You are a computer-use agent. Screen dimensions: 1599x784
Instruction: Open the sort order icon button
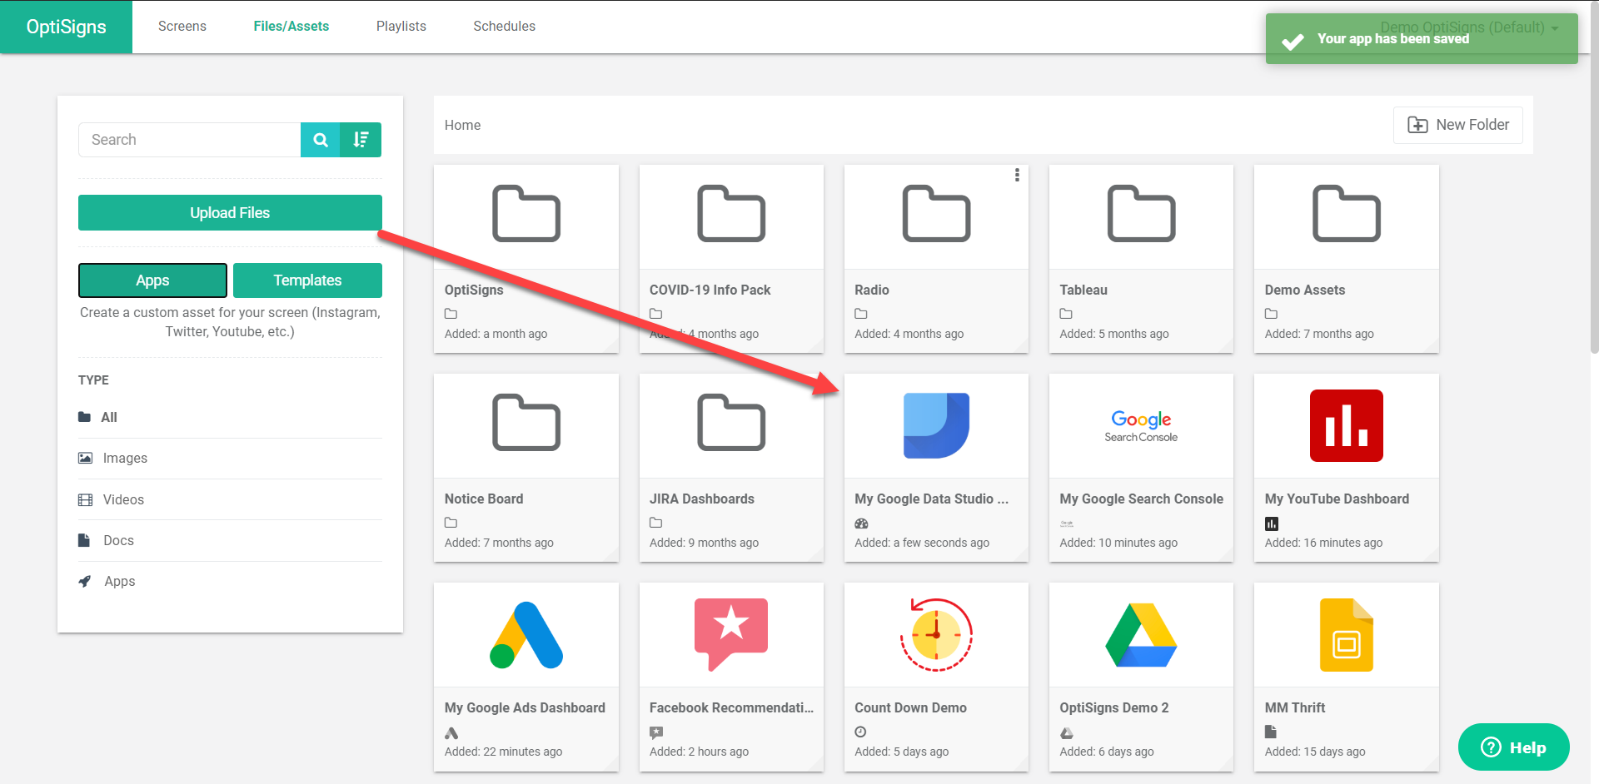point(361,140)
